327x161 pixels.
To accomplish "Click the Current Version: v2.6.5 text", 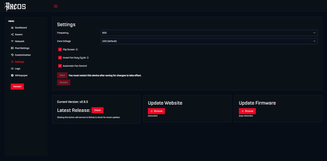I will [72, 102].
